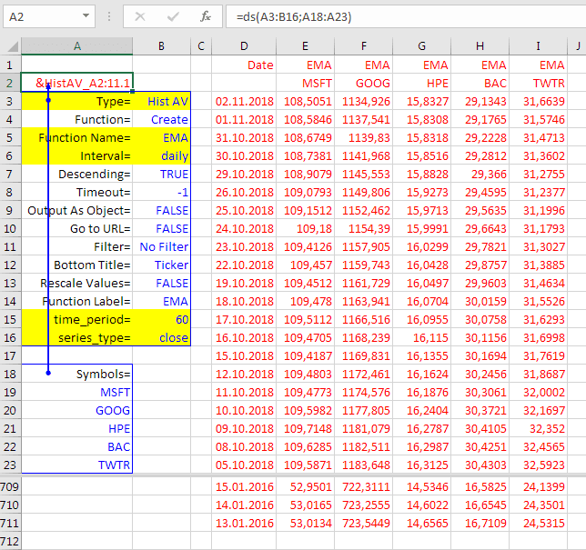This screenshot has height=550, width=586.
Task: Select row 18 header
Action: [11, 374]
